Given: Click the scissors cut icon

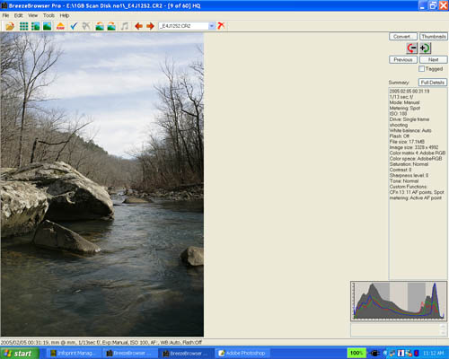Looking at the screenshot, I should [86, 26].
